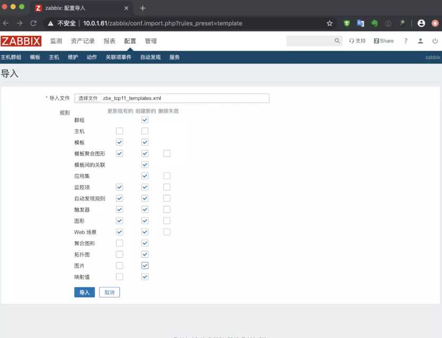Open the 监测 top menu

pyautogui.click(x=56, y=41)
